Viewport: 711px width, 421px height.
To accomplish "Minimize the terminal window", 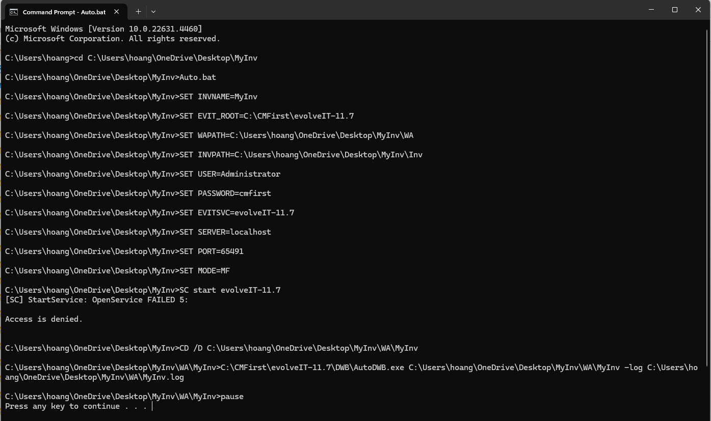I will [651, 10].
